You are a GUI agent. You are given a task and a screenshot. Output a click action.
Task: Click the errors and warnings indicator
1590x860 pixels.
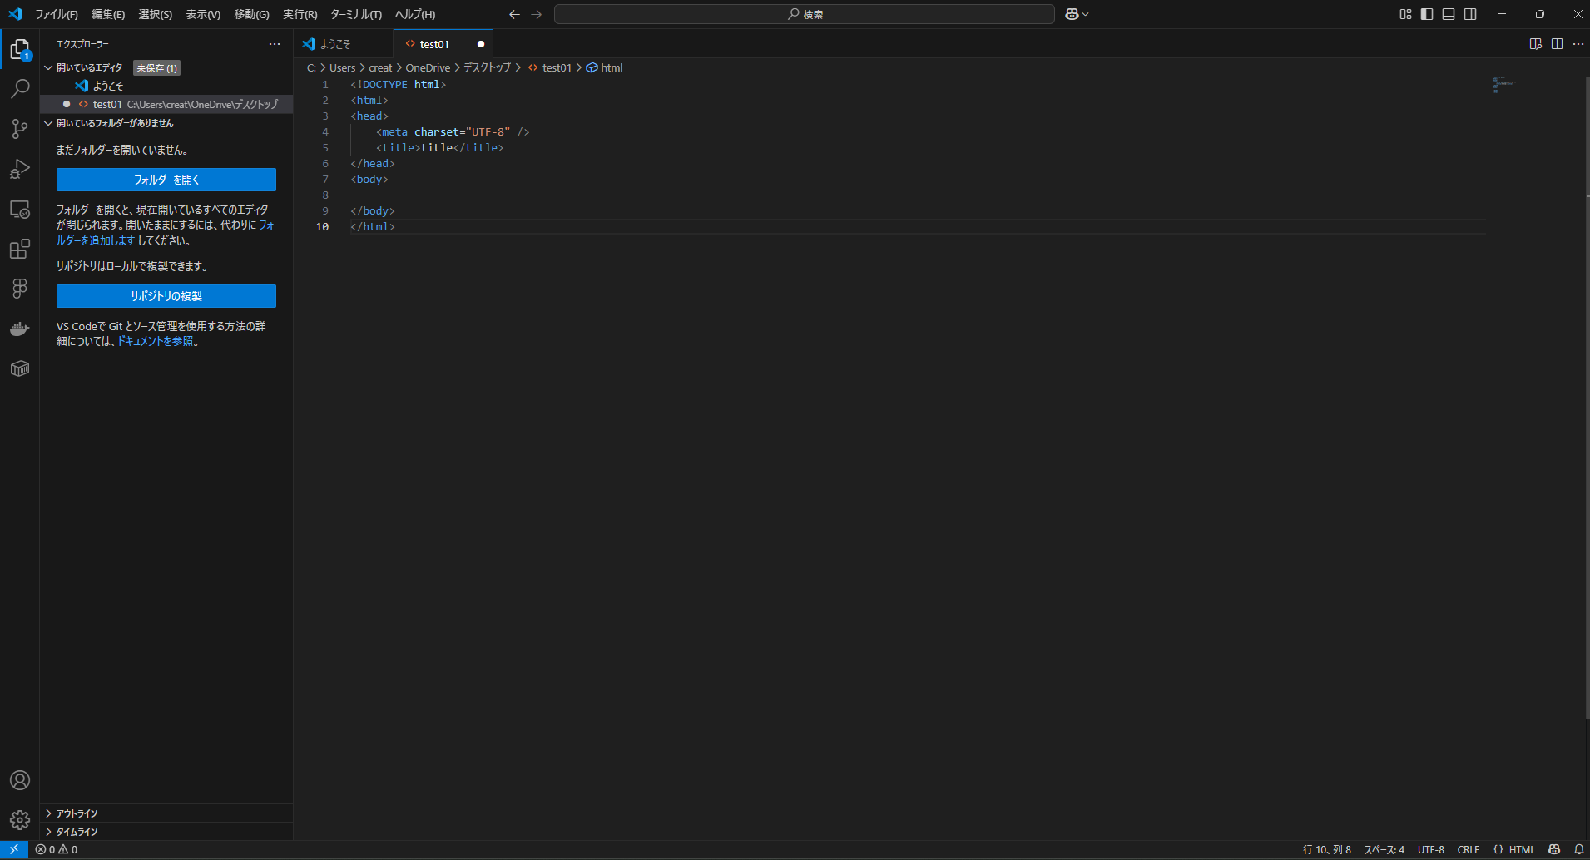[x=58, y=849]
